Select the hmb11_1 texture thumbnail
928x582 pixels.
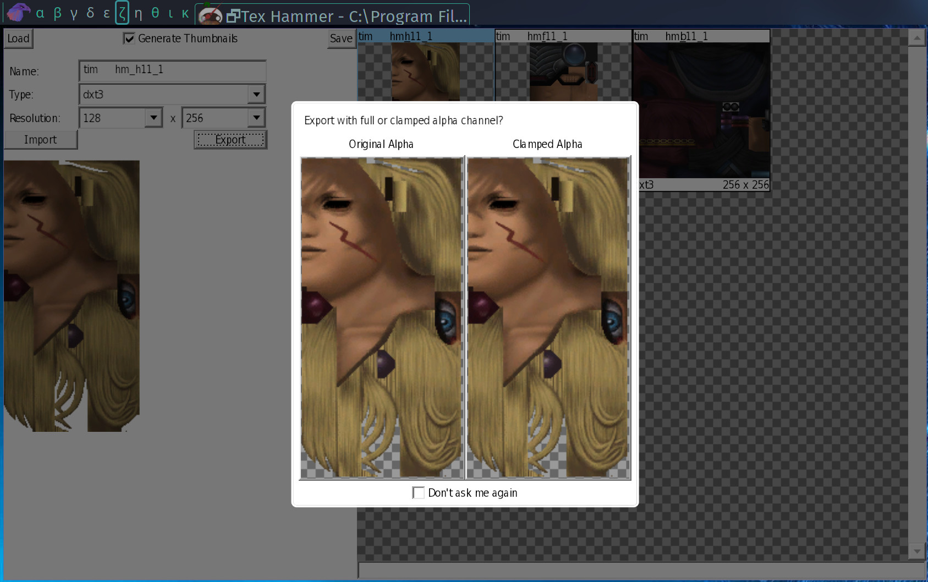pyautogui.click(x=701, y=110)
